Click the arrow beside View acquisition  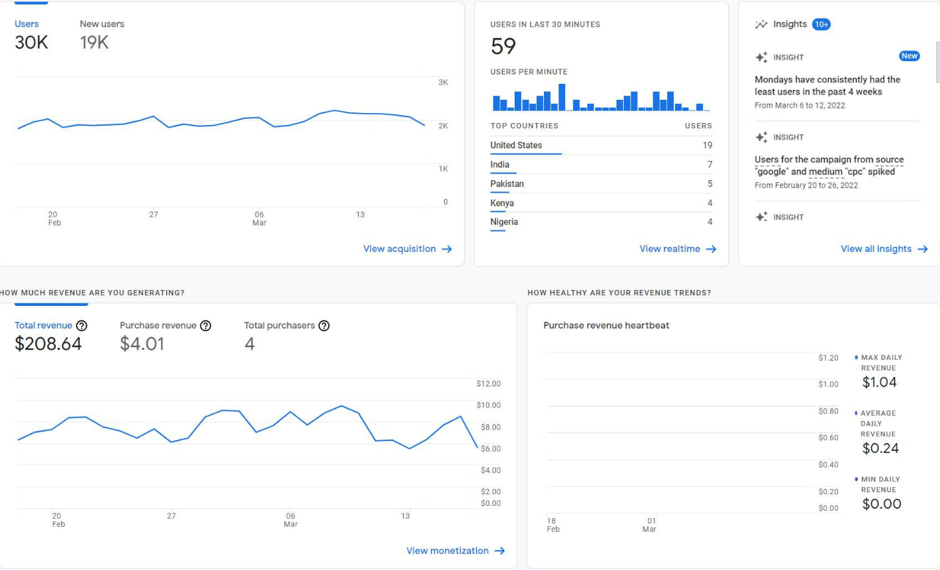pos(447,249)
